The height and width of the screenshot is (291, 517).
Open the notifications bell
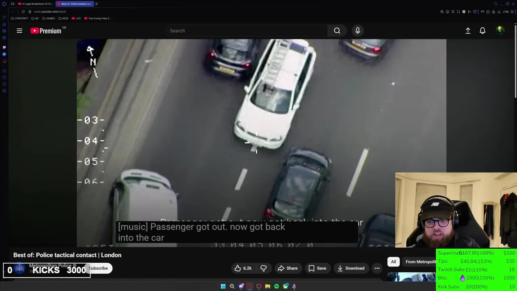point(482,31)
